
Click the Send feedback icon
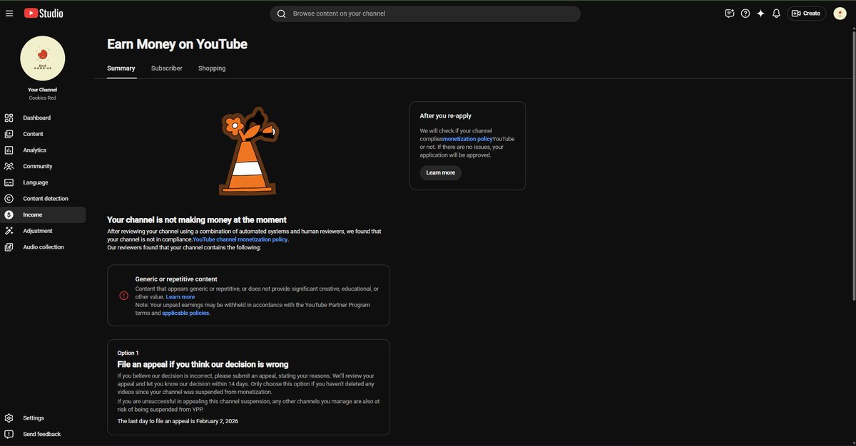[x=9, y=434]
